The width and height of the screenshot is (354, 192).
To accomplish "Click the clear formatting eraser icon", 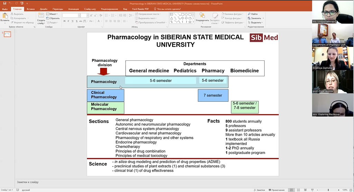I will click(x=101, y=15).
